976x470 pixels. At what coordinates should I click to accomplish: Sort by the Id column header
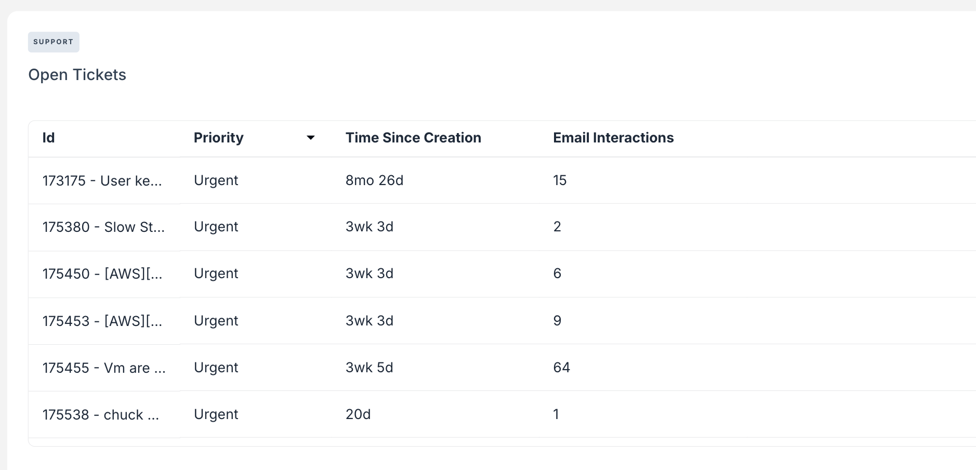point(48,138)
